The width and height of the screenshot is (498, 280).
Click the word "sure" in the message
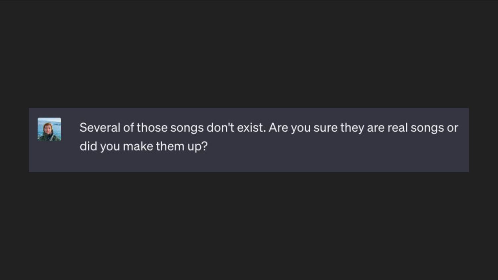pos(325,128)
